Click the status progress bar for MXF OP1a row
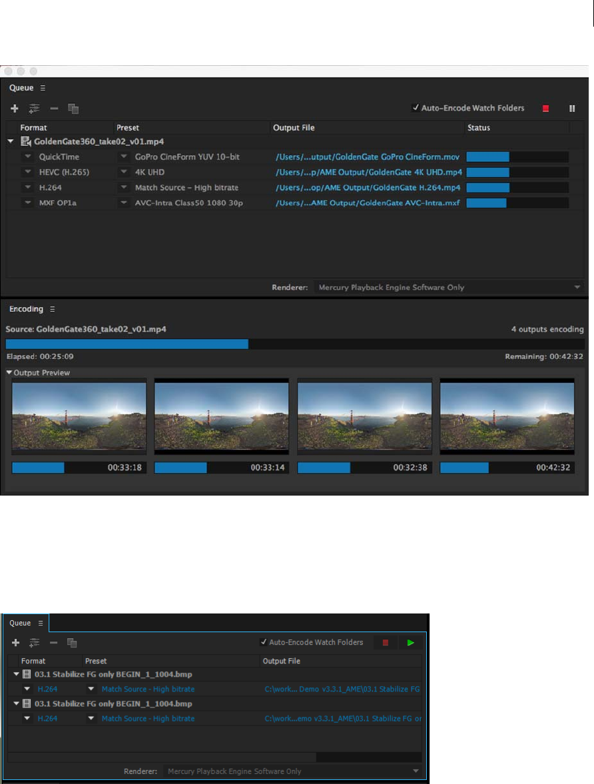 [517, 202]
